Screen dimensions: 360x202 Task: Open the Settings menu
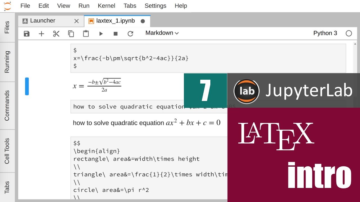coord(156,6)
